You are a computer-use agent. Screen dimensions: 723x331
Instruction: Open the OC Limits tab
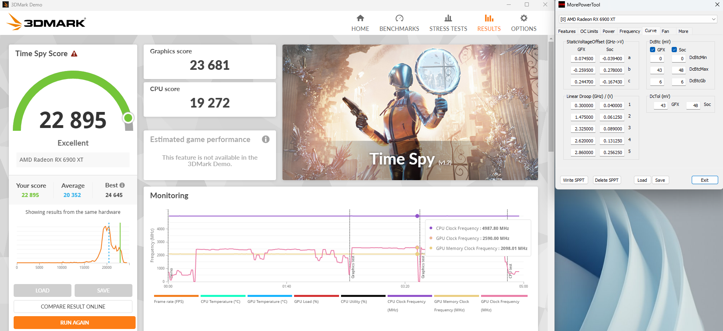pos(589,31)
